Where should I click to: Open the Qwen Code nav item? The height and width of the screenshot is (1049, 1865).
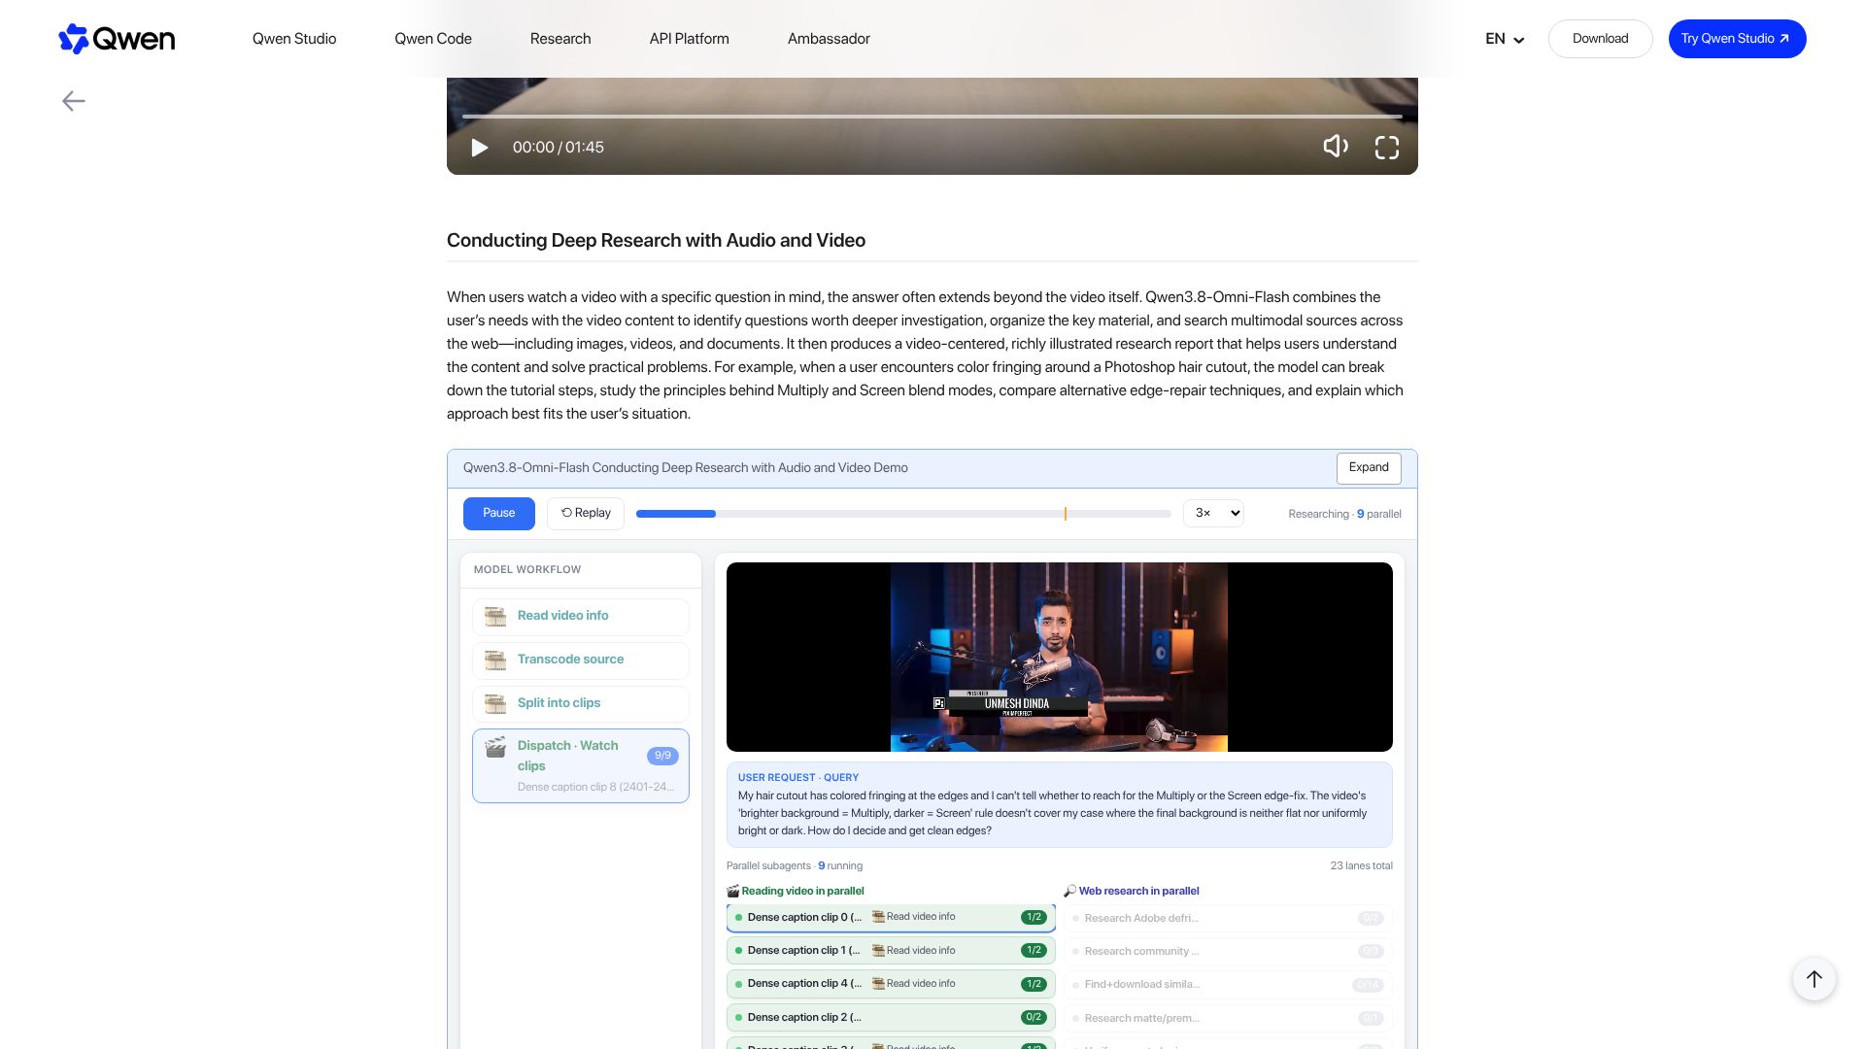tap(433, 39)
